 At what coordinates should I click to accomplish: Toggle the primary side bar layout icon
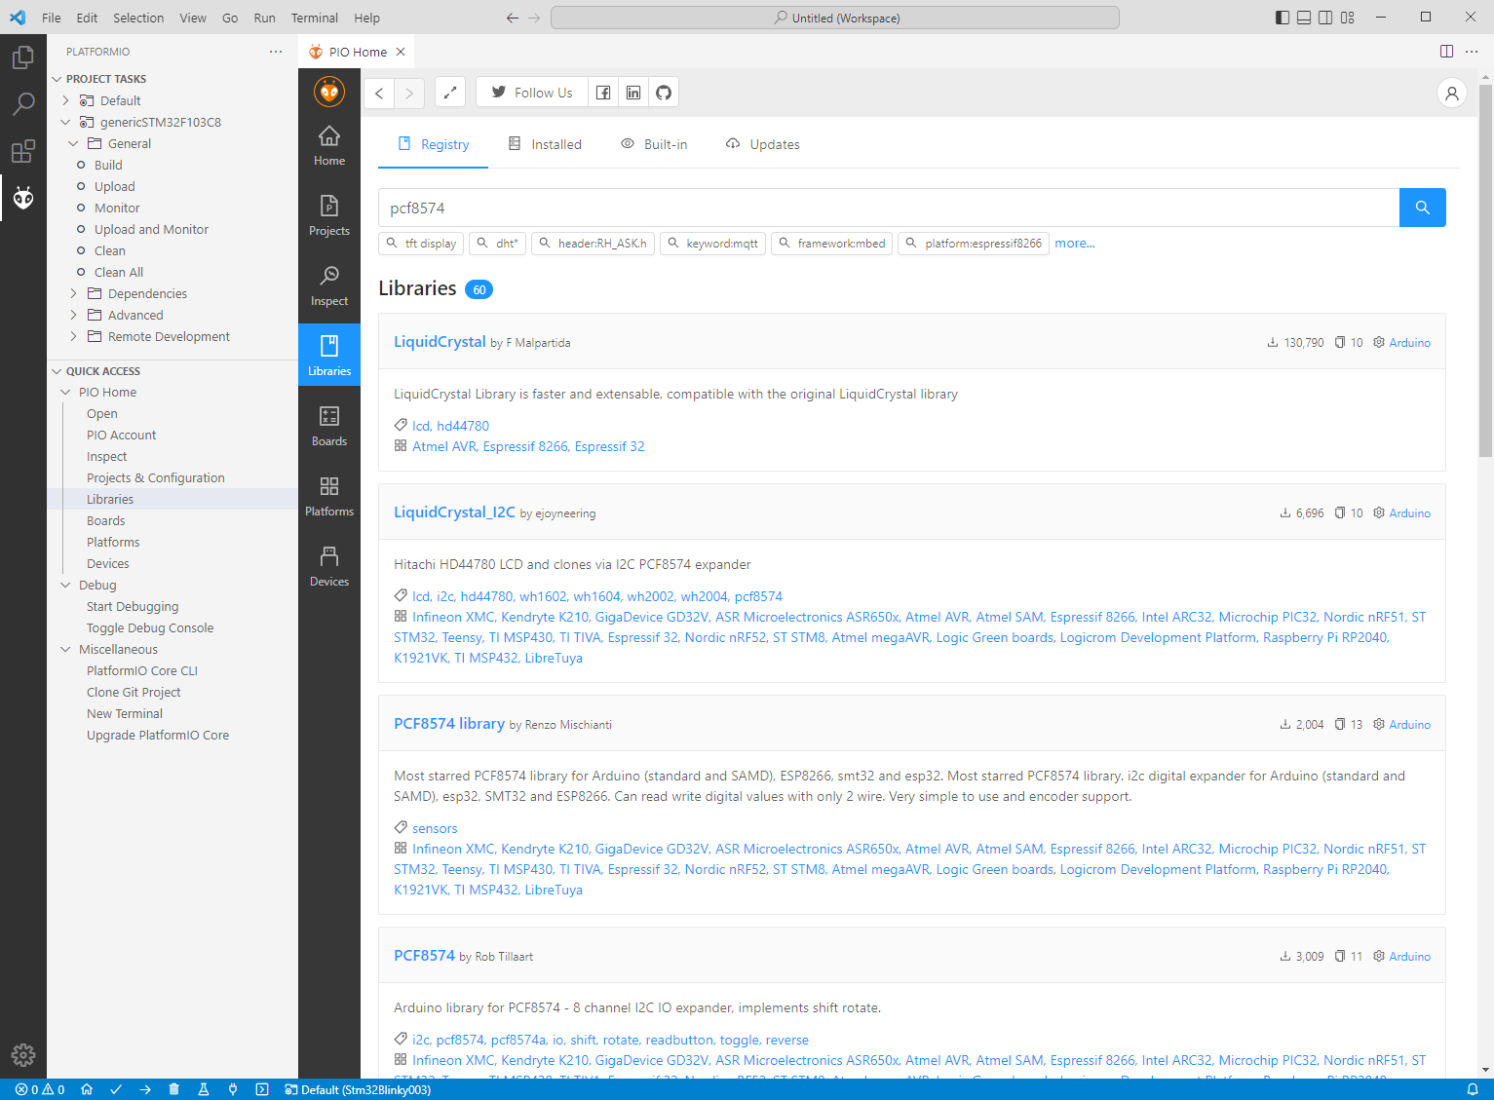1283,18
